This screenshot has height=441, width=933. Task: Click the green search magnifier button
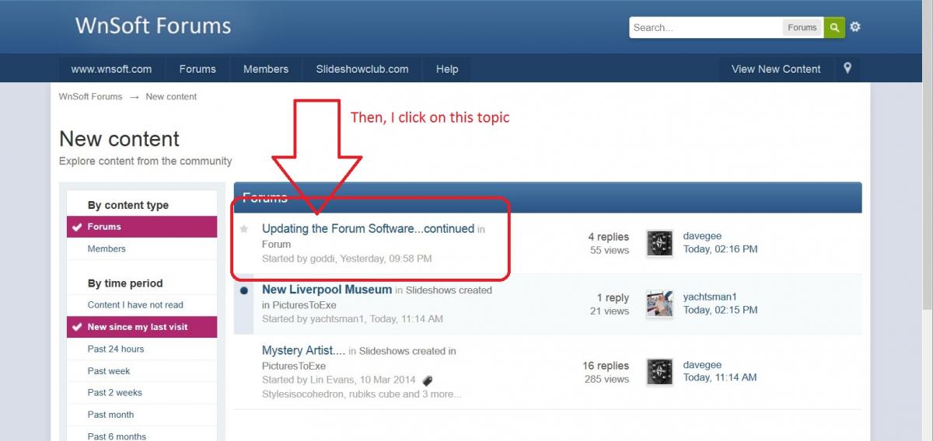(x=834, y=27)
